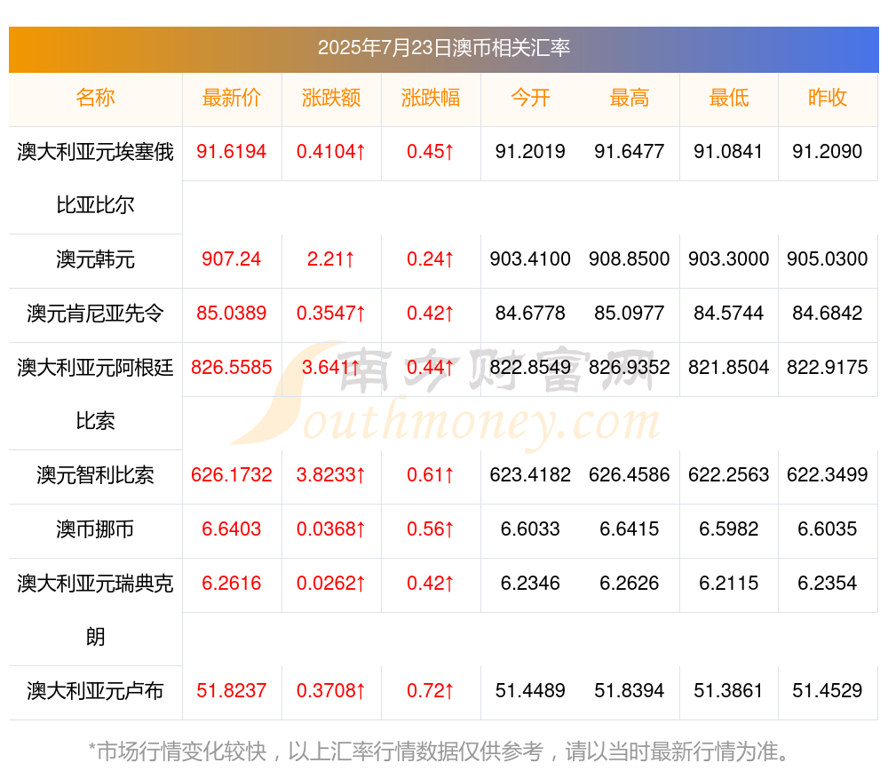The height and width of the screenshot is (779, 888).
Task: Select the 最高 column header
Action: click(630, 98)
